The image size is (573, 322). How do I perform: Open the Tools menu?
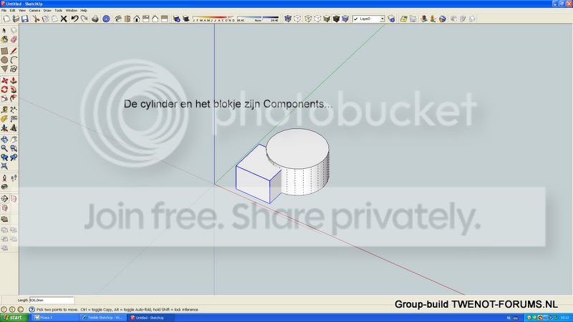(59, 11)
